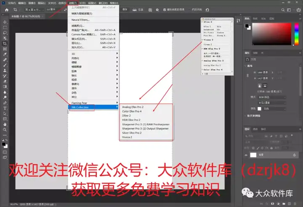Collapse the Canvas section in Properties

245,66
